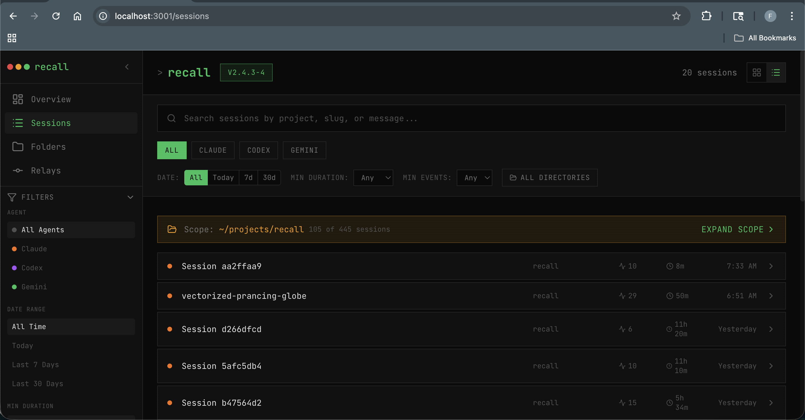Open the MIN DURATION dropdown

373,177
